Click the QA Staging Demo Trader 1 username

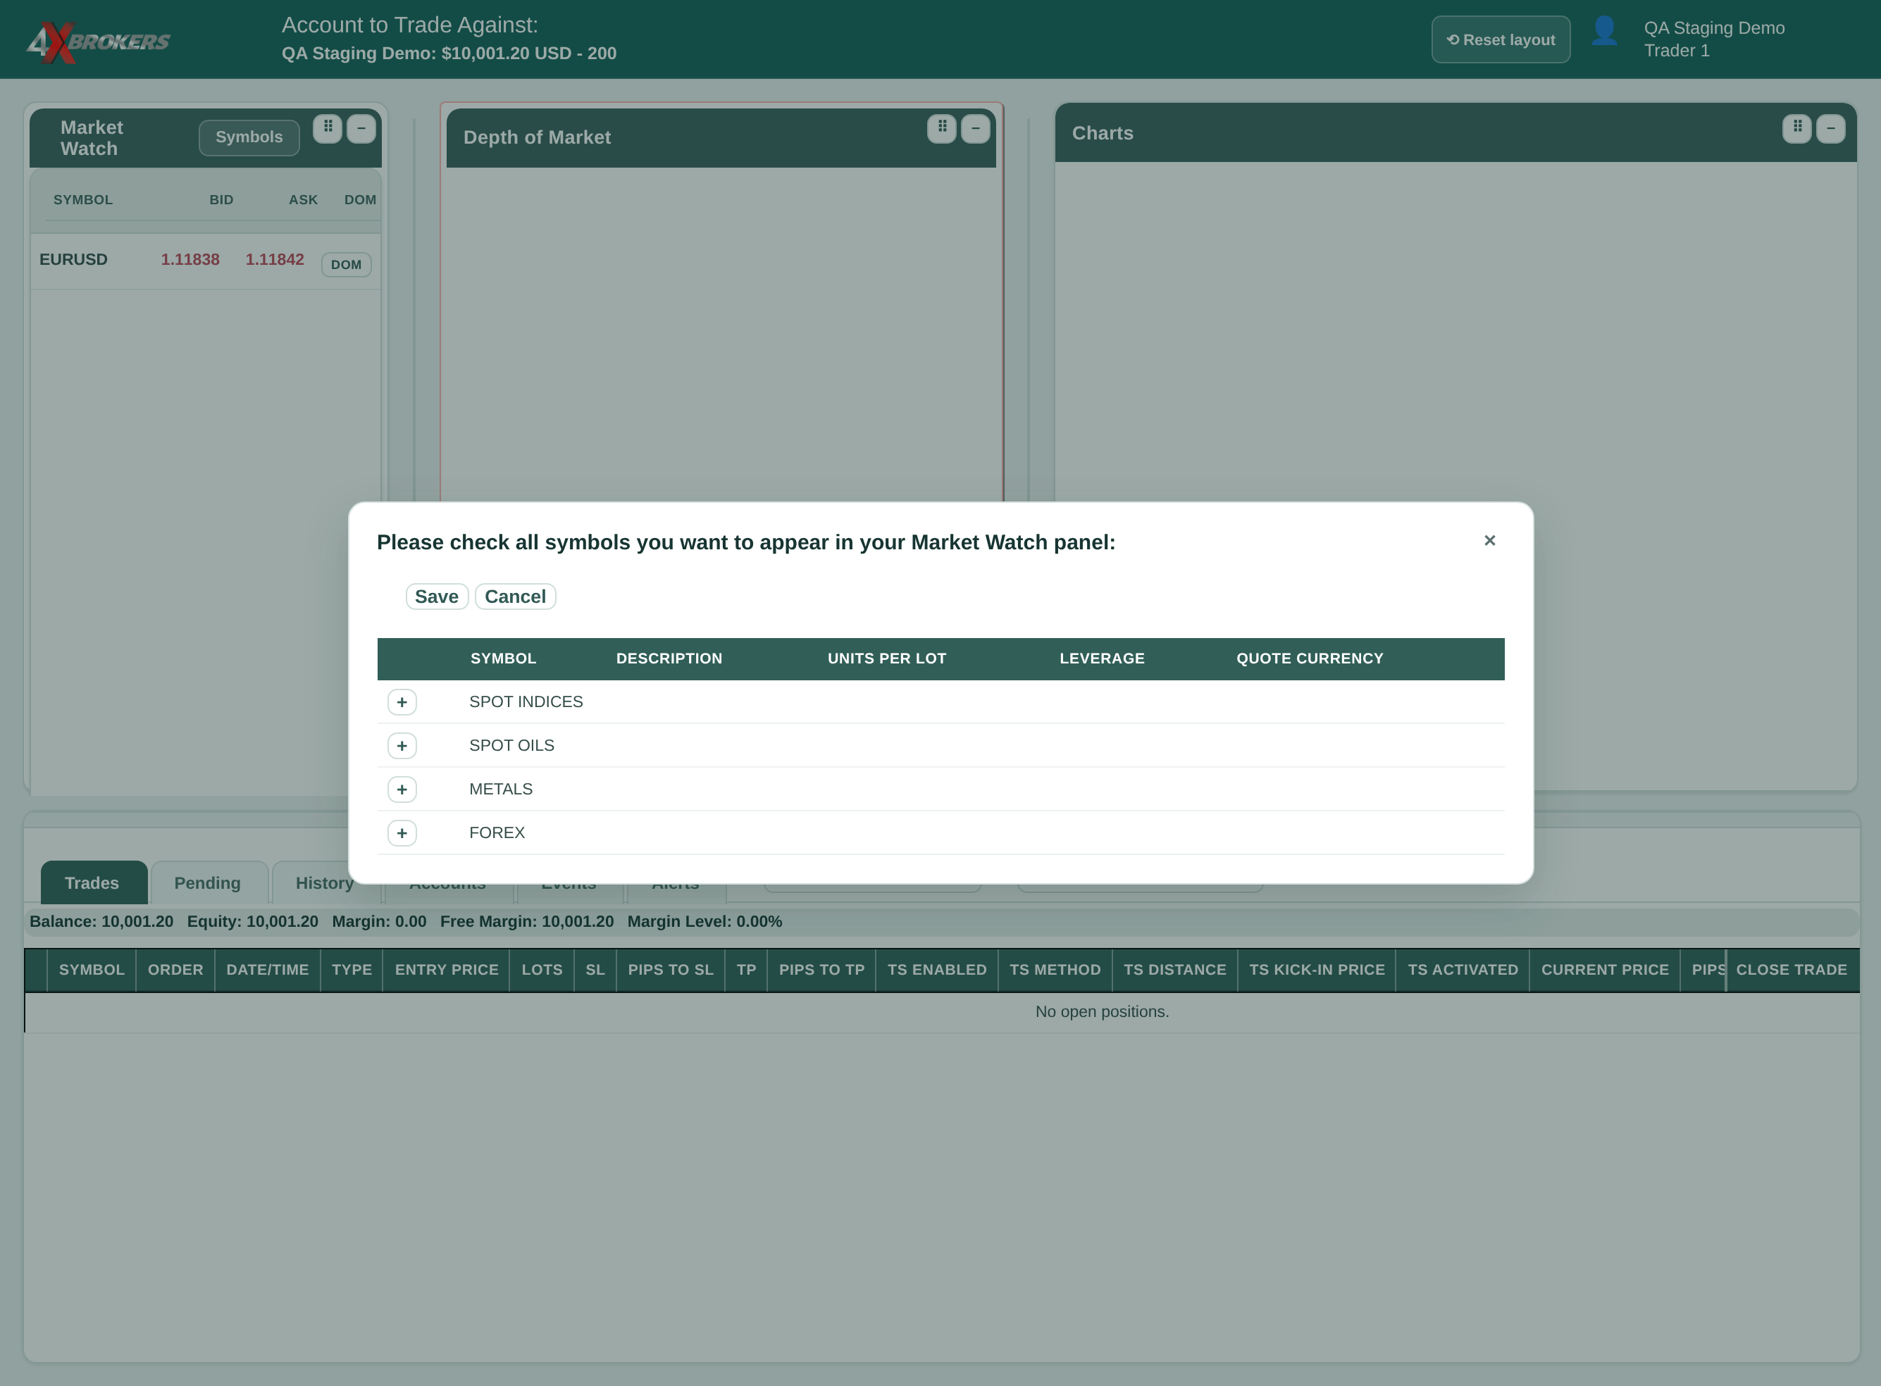click(1715, 39)
